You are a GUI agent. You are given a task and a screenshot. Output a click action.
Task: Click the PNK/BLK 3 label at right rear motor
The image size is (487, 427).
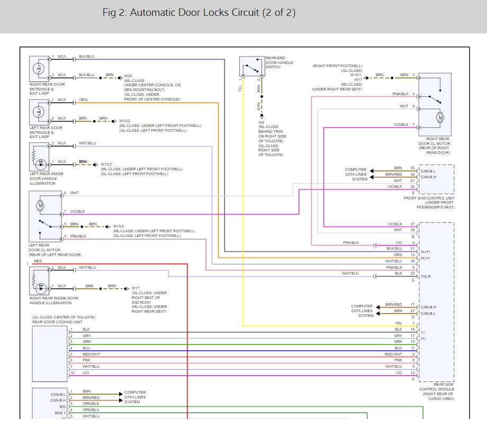tap(403, 94)
